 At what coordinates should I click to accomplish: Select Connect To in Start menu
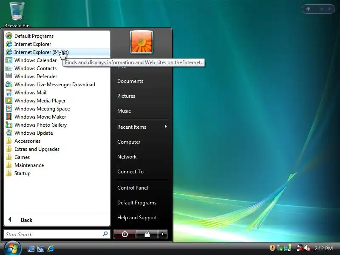(130, 172)
